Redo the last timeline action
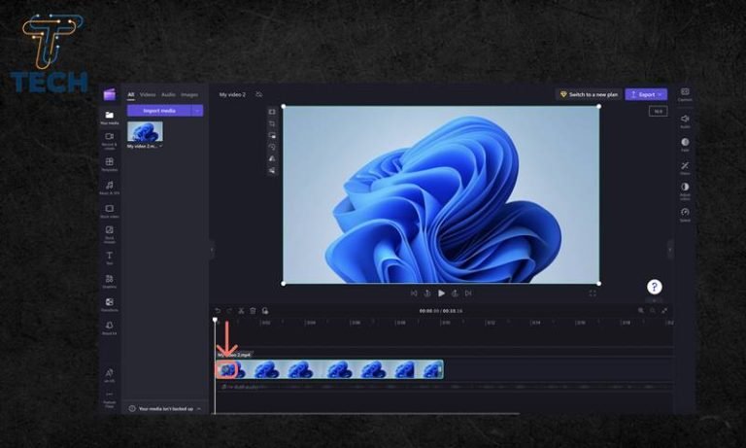The height and width of the screenshot is (448, 746). click(x=229, y=311)
